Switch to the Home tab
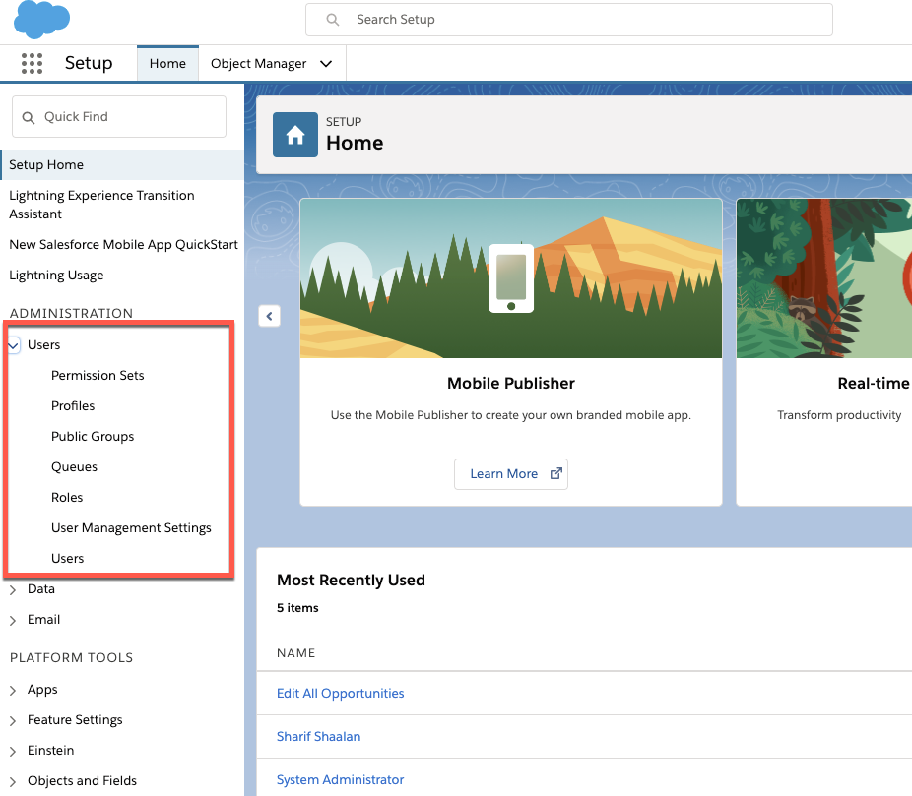Viewport: 912px width, 796px height. coord(167,62)
